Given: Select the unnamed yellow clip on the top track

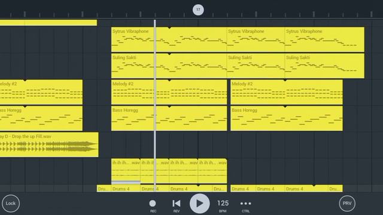Looking at the screenshot, I should pos(48,23).
